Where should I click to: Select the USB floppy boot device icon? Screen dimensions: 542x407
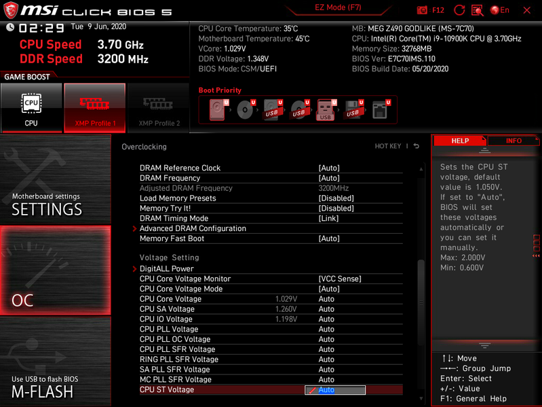[353, 109]
